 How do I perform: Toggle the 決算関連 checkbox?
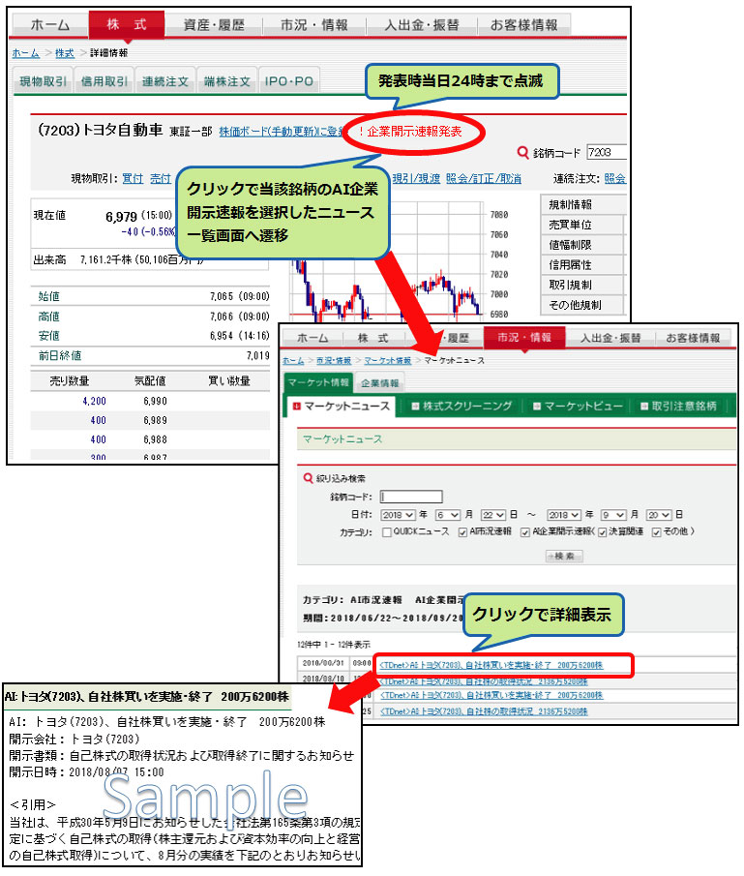pyautogui.click(x=603, y=531)
